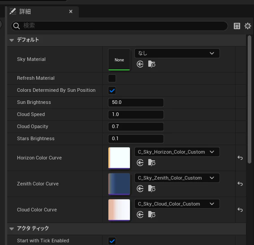Enable the Refresh Material checkbox

click(x=112, y=78)
